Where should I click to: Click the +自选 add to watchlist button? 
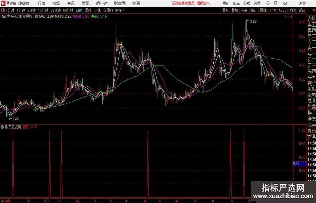292,10
